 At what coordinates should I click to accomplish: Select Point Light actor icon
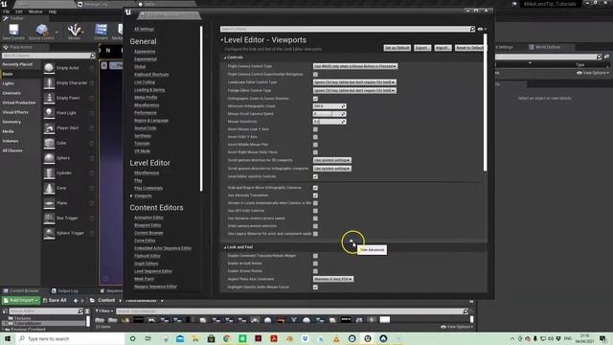(x=49, y=113)
